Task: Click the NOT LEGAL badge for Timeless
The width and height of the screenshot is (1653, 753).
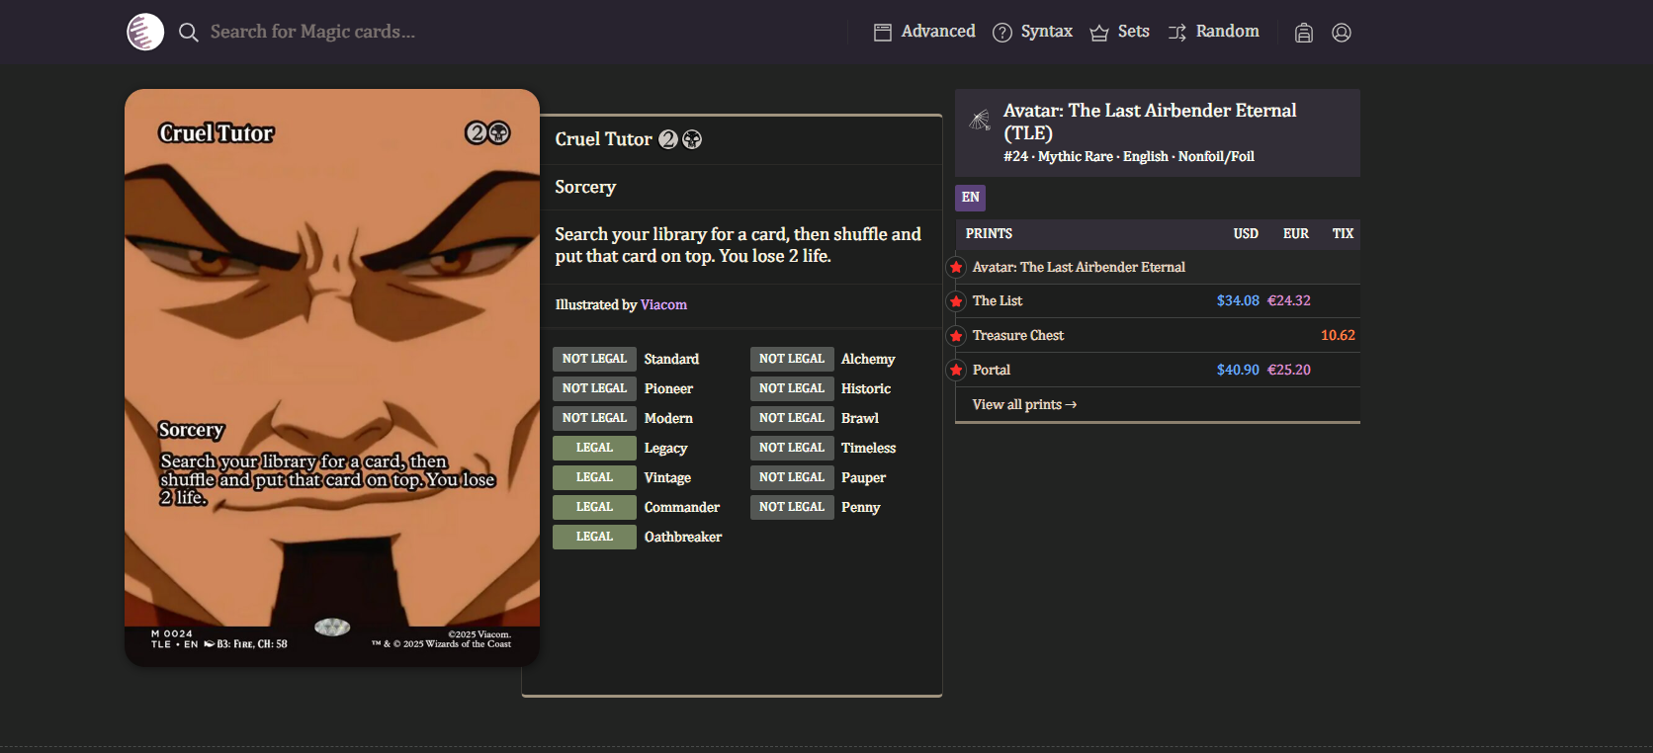Action: 792,448
